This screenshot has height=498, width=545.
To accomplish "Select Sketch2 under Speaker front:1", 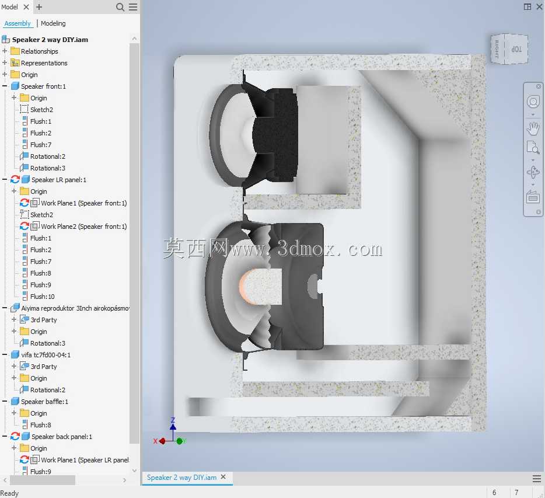I will coord(41,110).
